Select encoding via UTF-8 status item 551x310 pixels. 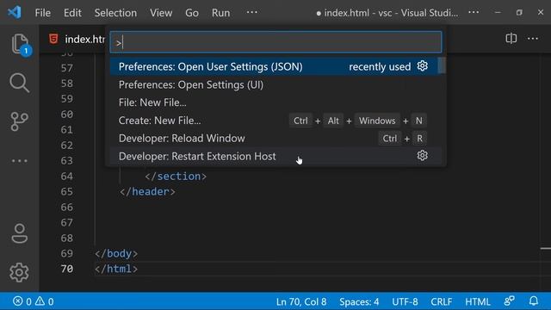(x=405, y=301)
